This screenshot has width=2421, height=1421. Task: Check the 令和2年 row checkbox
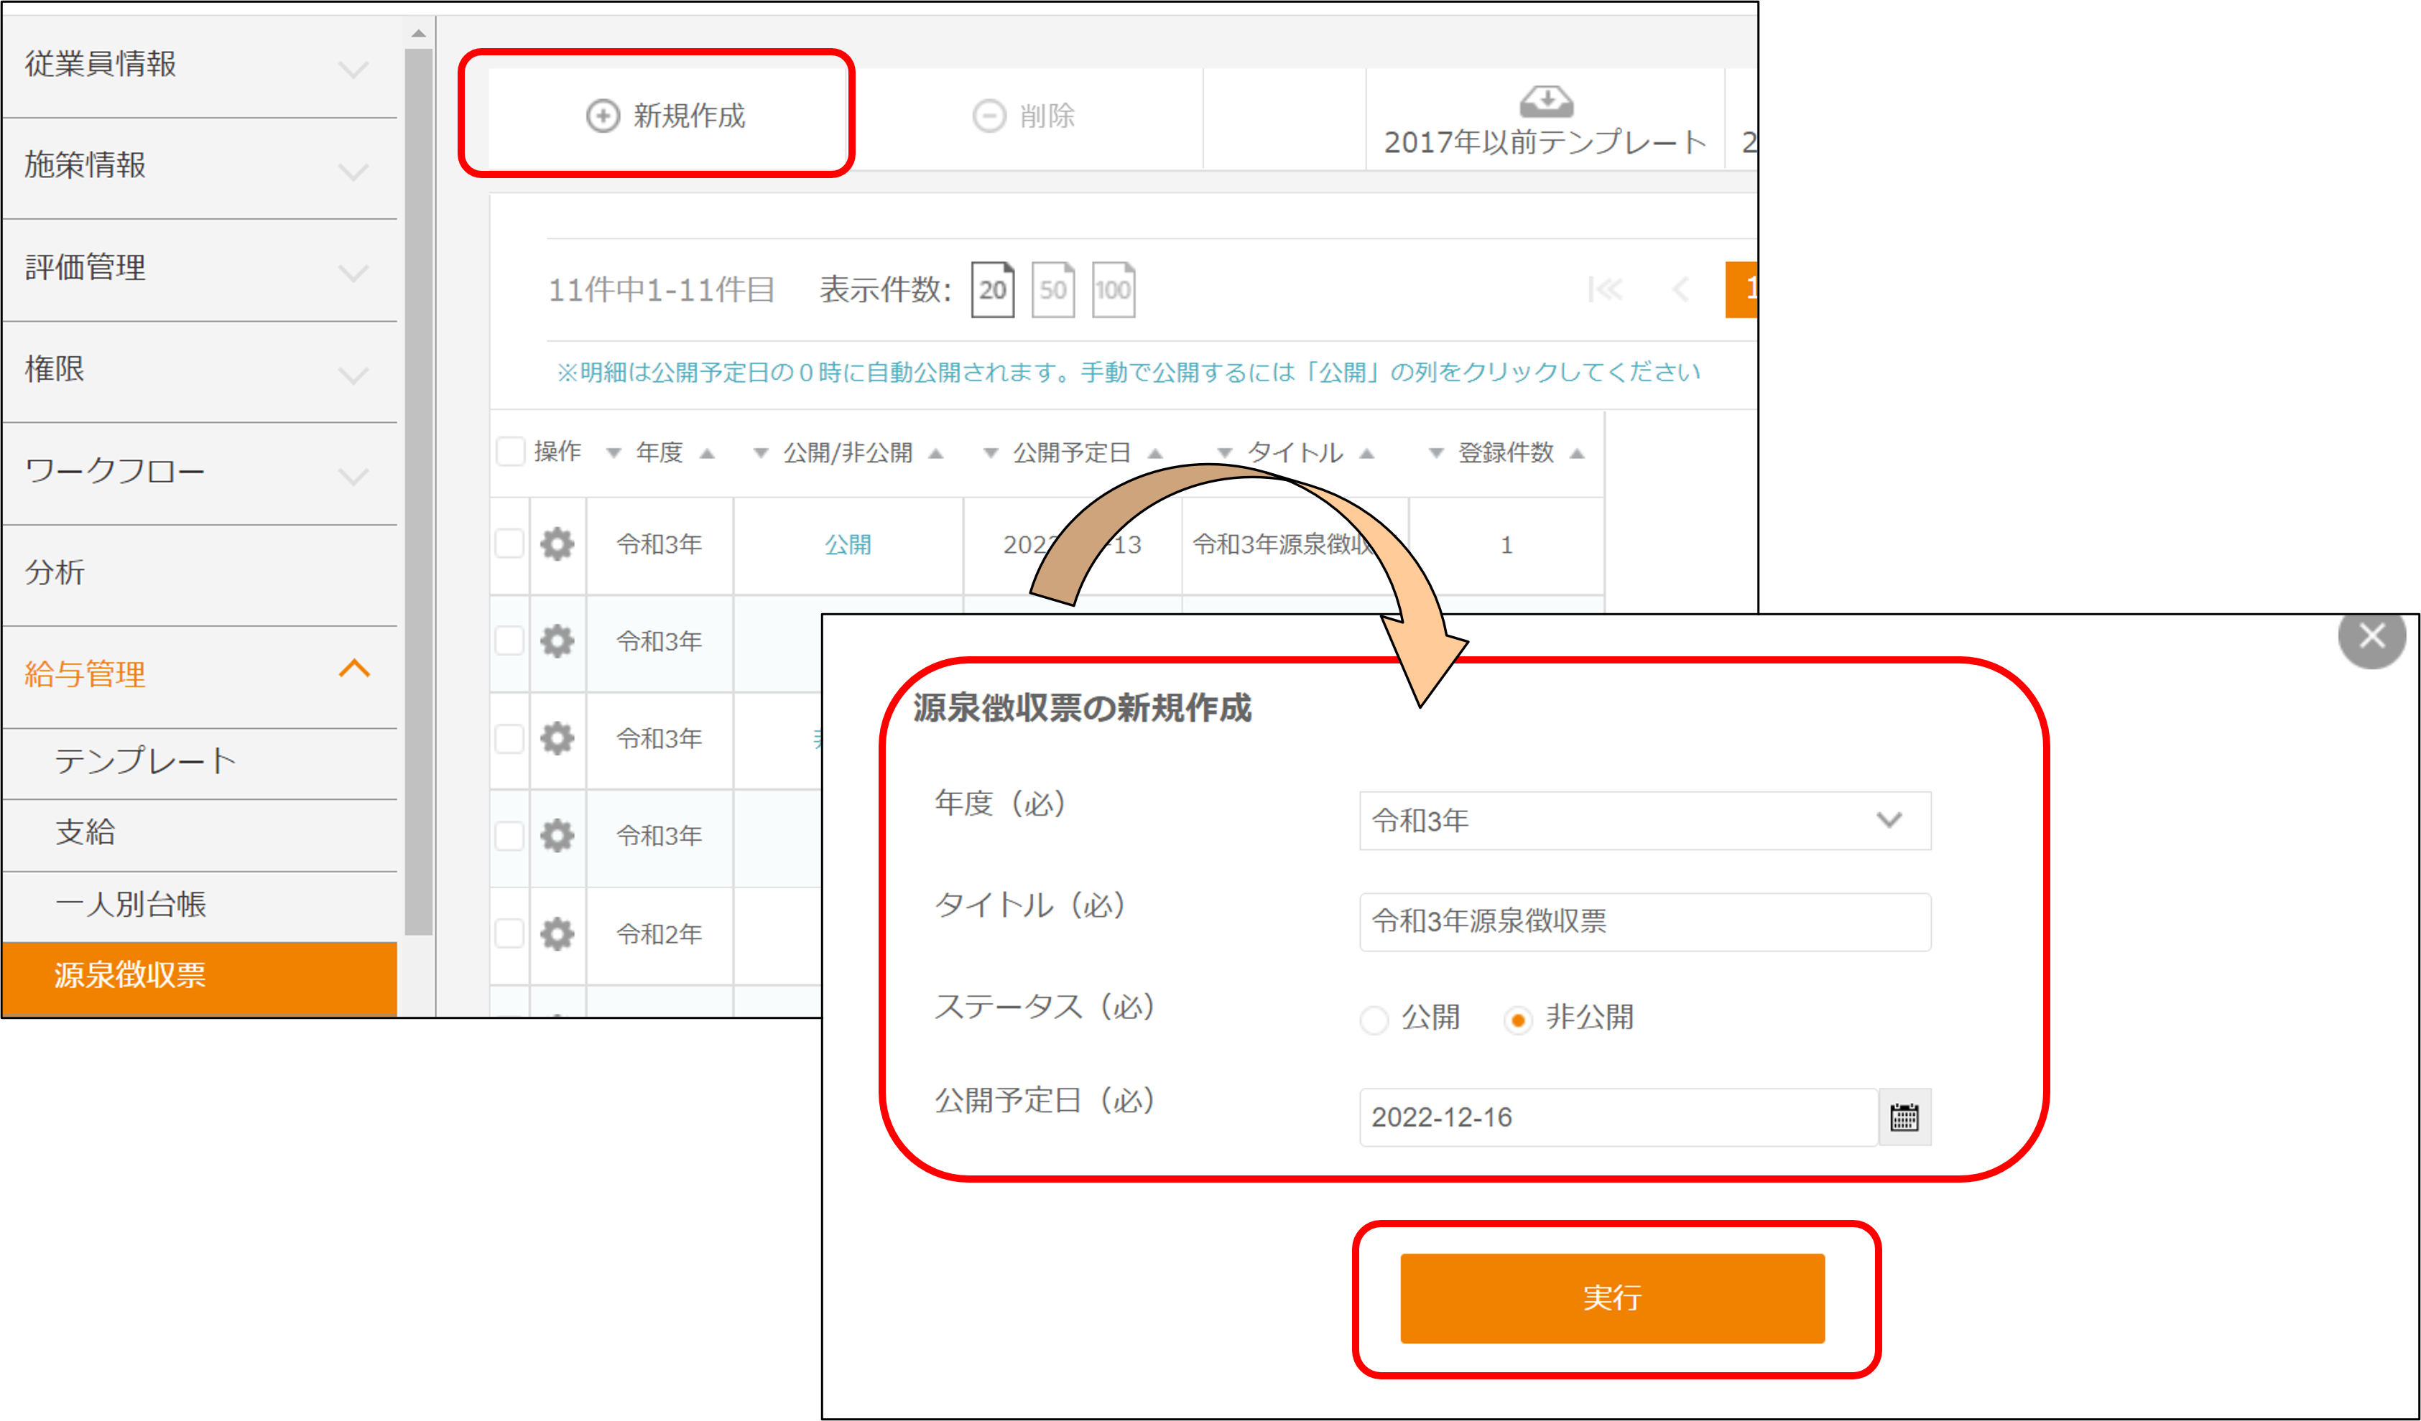pyautogui.click(x=510, y=933)
